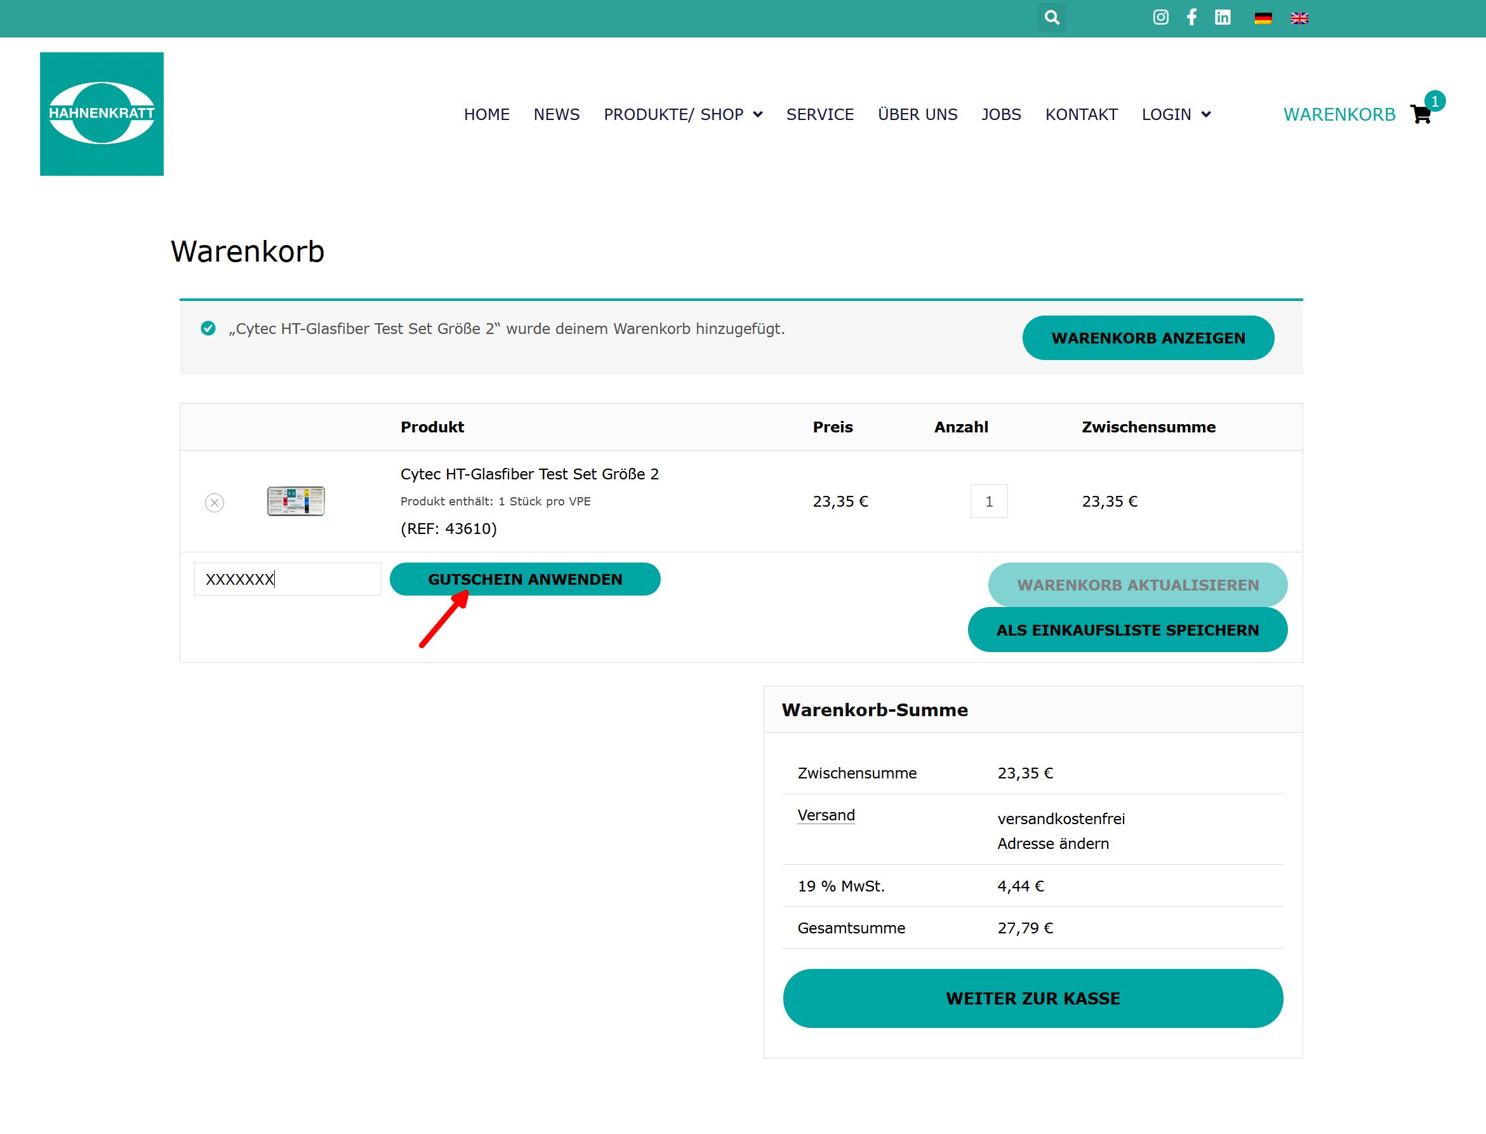
Task: Click the Zwischensumme column header
Action: click(1148, 427)
